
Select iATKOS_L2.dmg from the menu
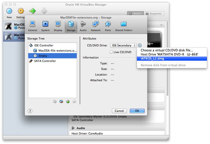172,59
